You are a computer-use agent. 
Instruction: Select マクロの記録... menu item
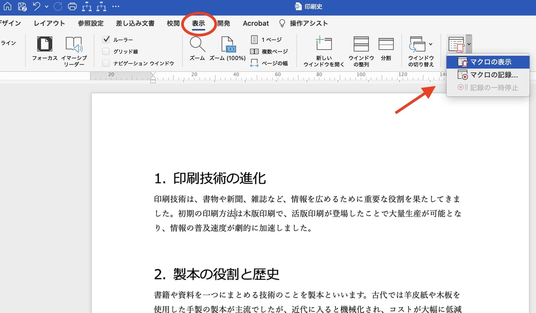click(x=488, y=75)
